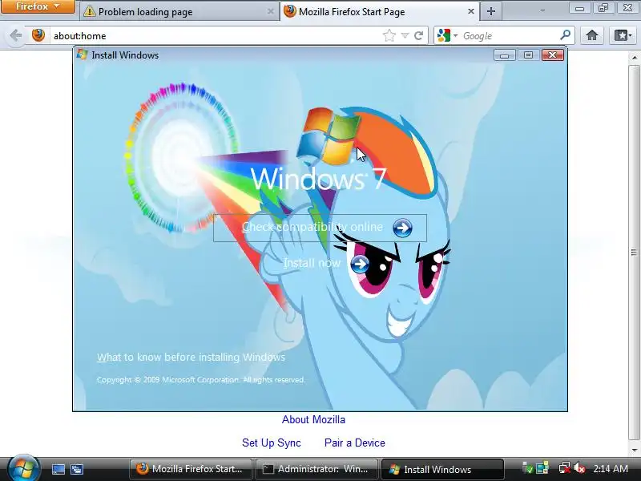Image resolution: width=641 pixels, height=481 pixels.
Task: Click the Show Desktop quick launch icon
Action: 58,469
